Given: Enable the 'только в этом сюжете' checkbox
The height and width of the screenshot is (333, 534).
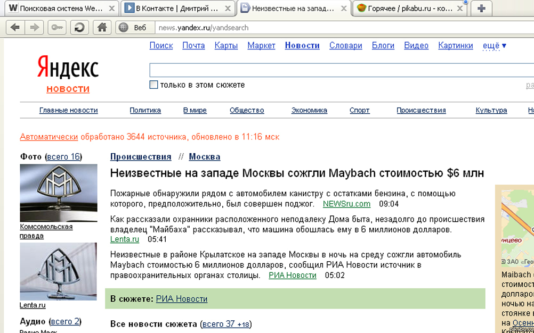Looking at the screenshot, I should coord(153,85).
